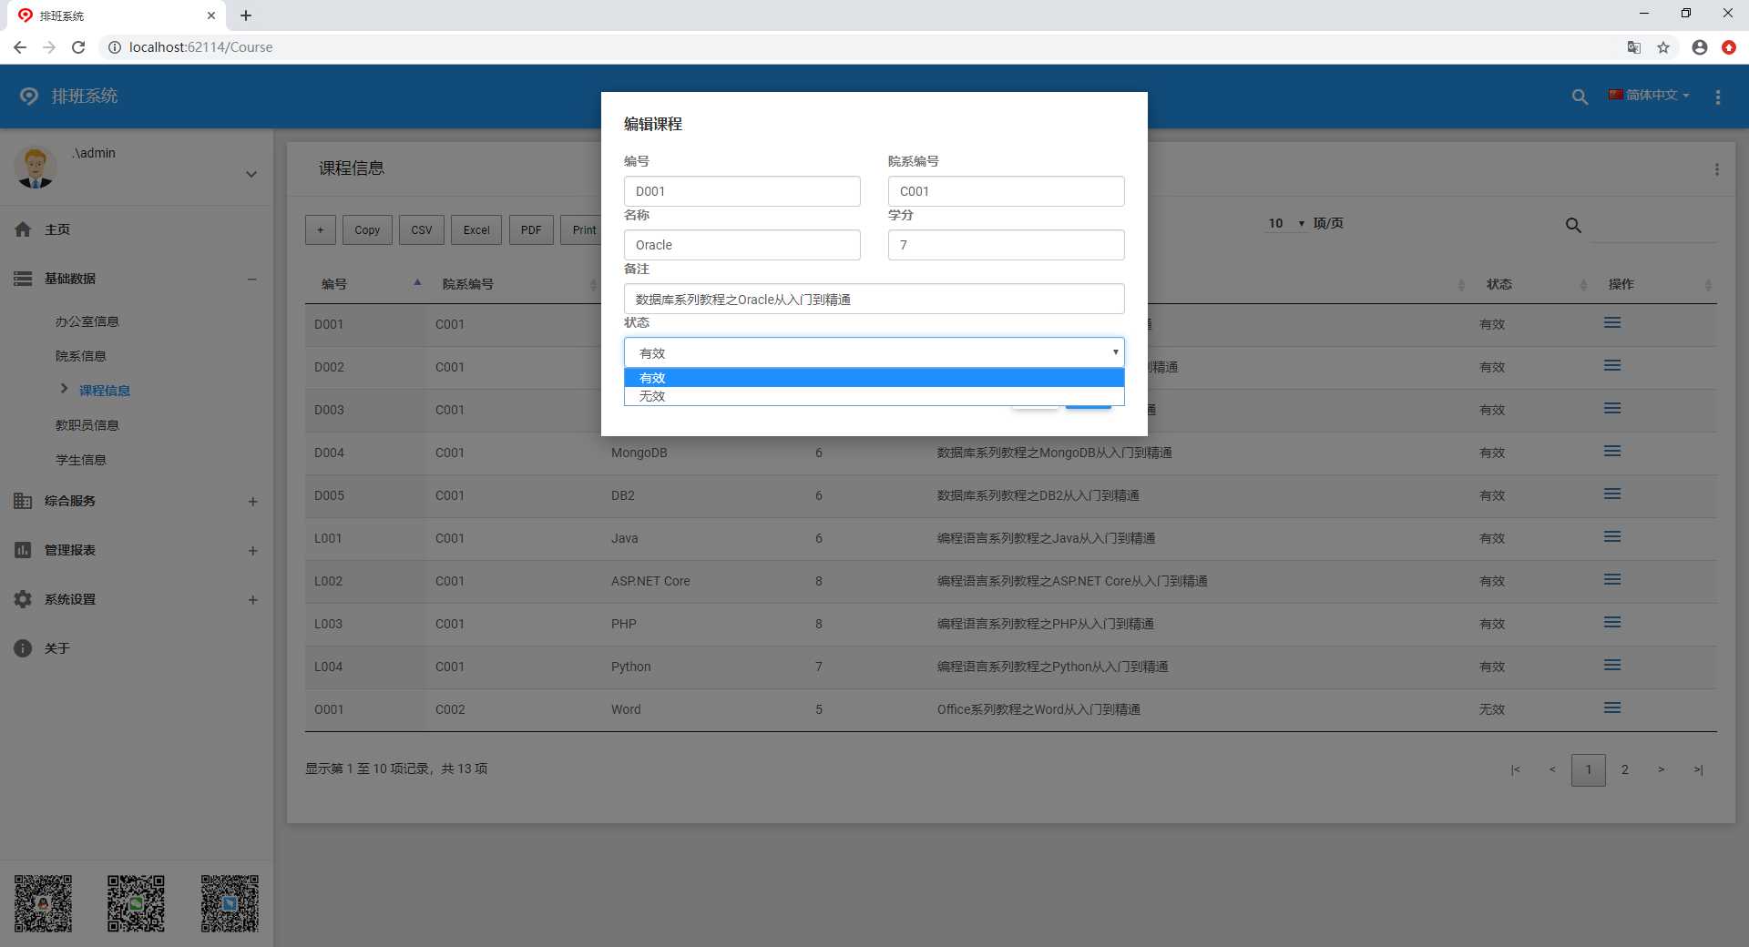The width and height of the screenshot is (1749, 947).
Task: Select pagination page 1
Action: point(1589,770)
